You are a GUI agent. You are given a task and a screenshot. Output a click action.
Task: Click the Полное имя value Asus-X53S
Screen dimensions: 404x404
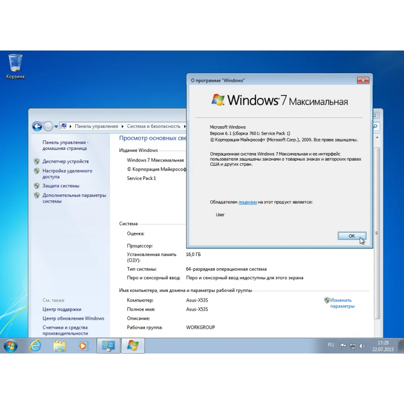pyautogui.click(x=197, y=309)
